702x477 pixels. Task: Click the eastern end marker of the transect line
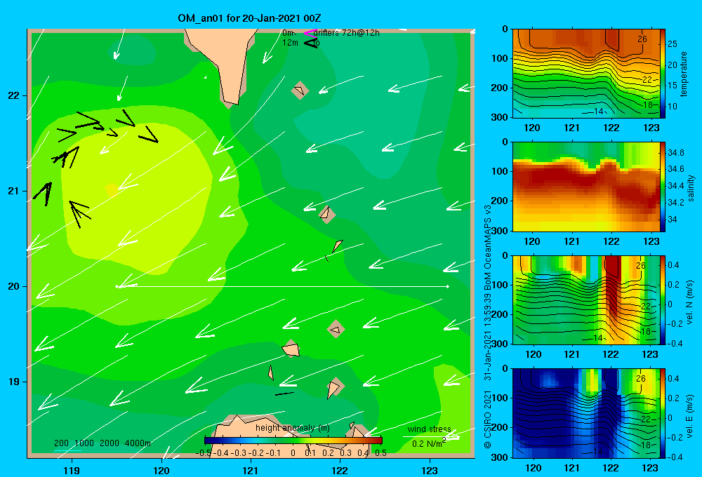[448, 286]
